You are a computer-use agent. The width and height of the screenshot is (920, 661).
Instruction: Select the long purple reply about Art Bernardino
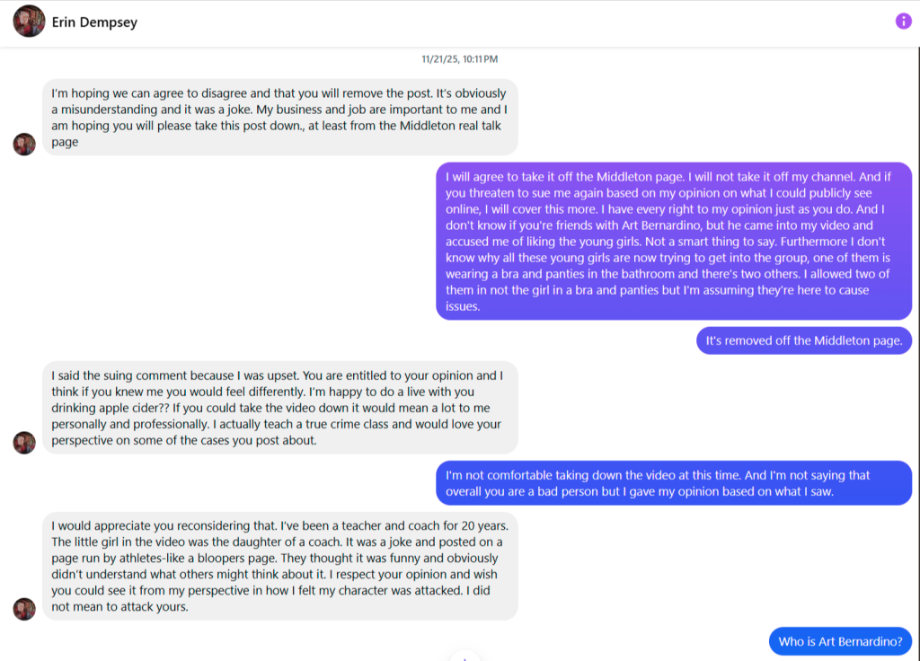(674, 241)
